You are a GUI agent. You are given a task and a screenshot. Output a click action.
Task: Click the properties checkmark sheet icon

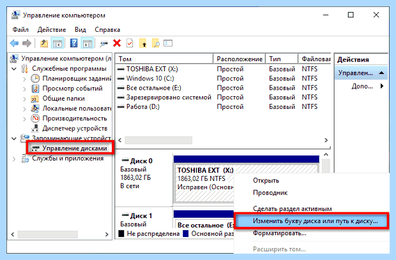click(130, 43)
